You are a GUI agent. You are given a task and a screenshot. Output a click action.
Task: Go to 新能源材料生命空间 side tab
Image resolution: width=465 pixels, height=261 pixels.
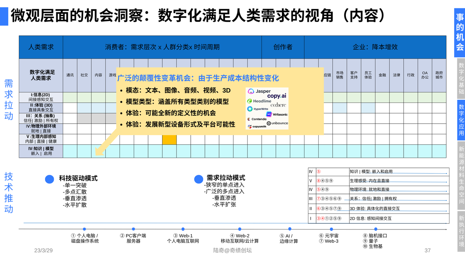461,175
